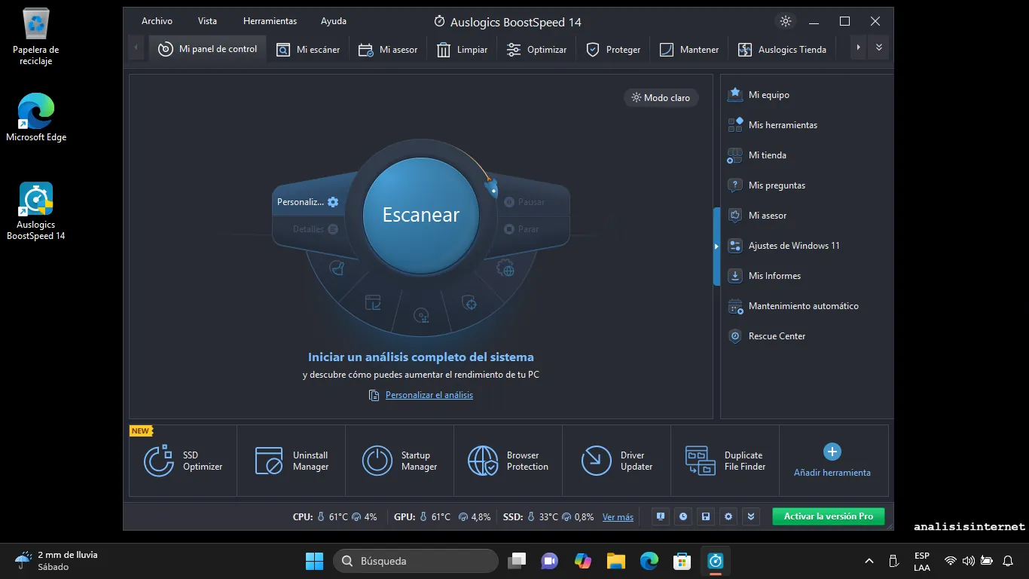Viewport: 1029px width, 579px height.
Task: Open Personalizar scan settings gear
Action: tap(333, 202)
